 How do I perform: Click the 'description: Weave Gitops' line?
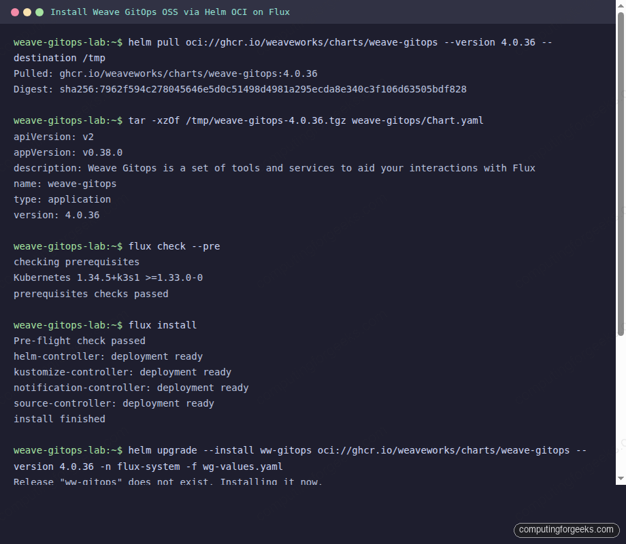tap(274, 168)
